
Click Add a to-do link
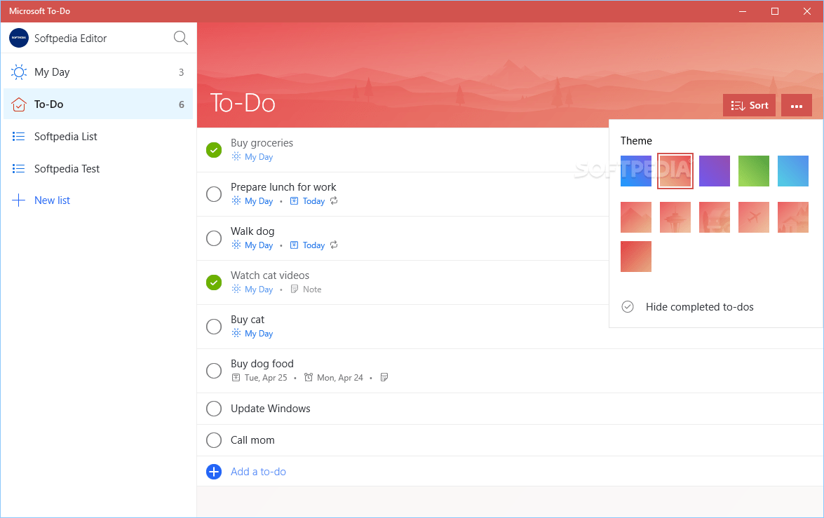point(258,472)
